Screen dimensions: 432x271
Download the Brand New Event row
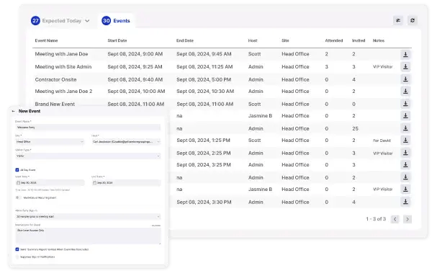coord(405,104)
